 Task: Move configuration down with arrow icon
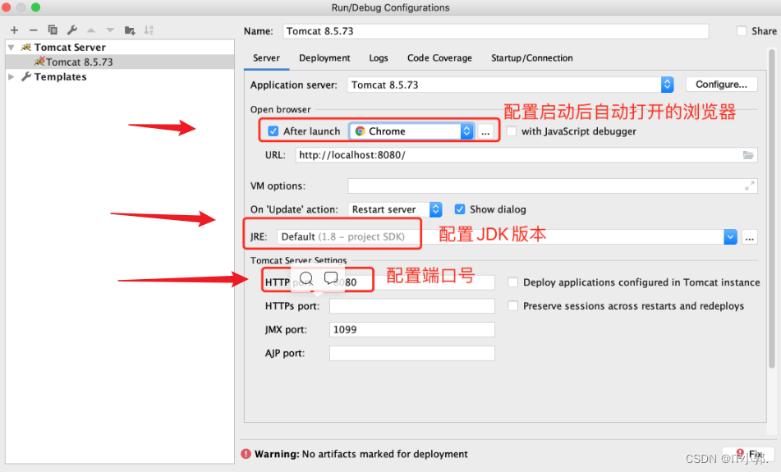pyautogui.click(x=110, y=30)
